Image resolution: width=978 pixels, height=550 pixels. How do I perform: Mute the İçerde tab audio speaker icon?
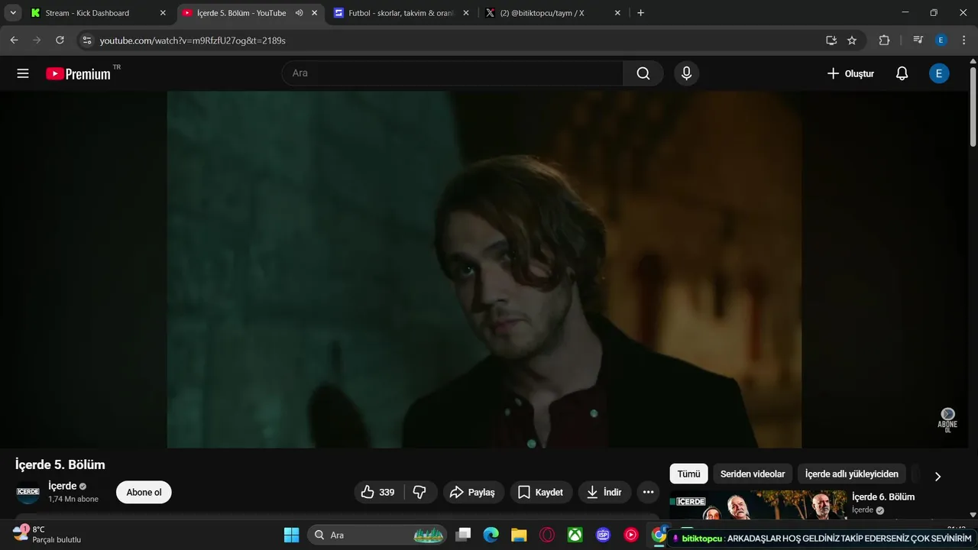(299, 13)
